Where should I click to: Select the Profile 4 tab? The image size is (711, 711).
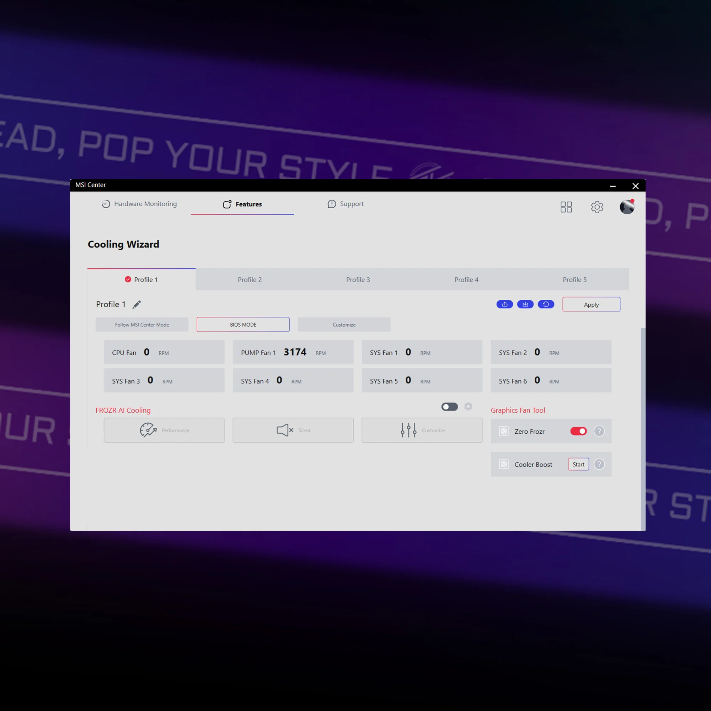(x=466, y=280)
